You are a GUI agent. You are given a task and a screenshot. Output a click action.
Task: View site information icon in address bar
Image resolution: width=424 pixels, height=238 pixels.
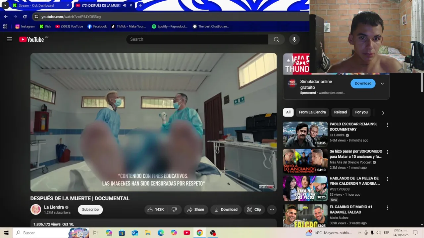coord(36,17)
